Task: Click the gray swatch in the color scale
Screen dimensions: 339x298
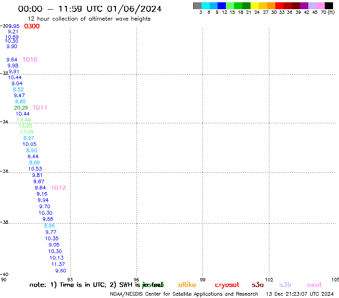Action: [x=197, y=6]
